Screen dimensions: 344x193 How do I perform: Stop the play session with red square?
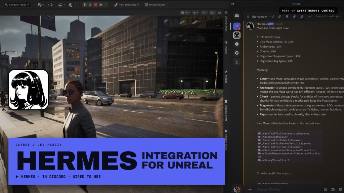click(x=96, y=5)
